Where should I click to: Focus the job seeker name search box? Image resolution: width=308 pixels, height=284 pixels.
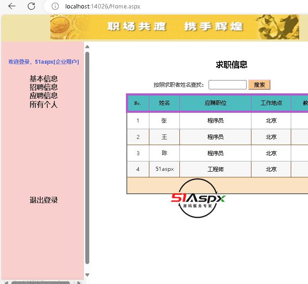point(228,85)
